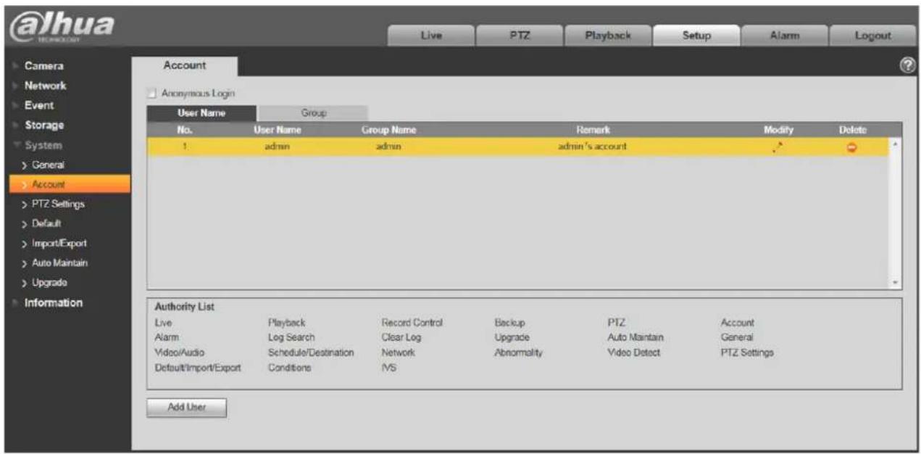This screenshot has height=454, width=921.
Task: Click row number 1 cell
Action: [x=184, y=146]
